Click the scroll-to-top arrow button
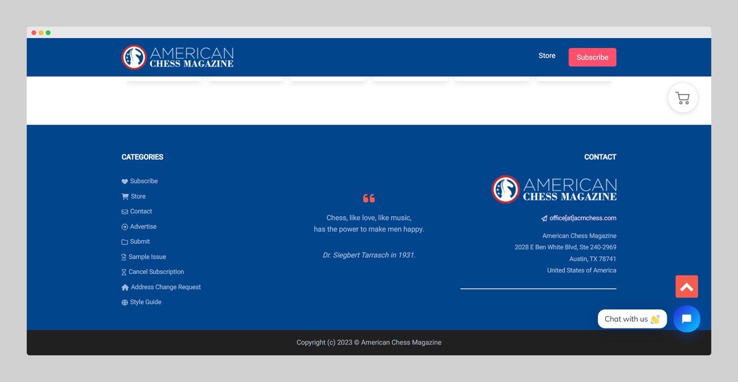 tap(686, 287)
